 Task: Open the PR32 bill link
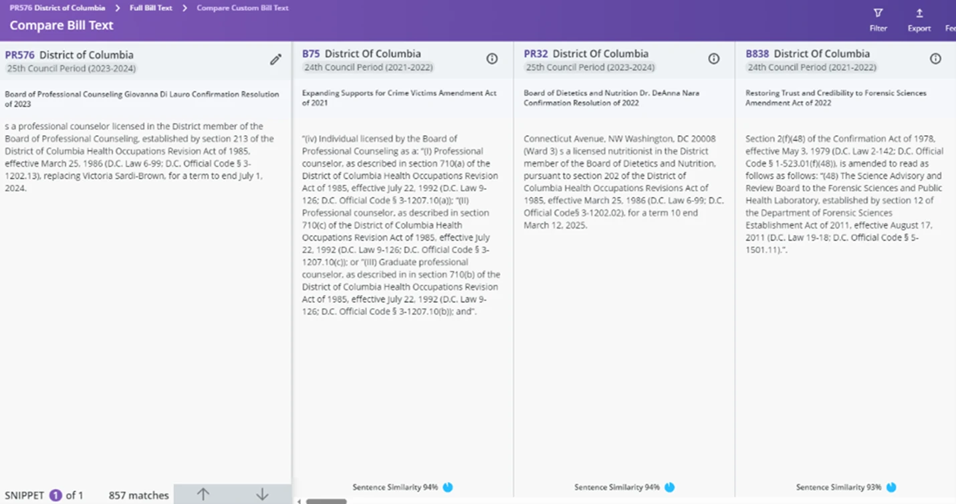coord(535,53)
